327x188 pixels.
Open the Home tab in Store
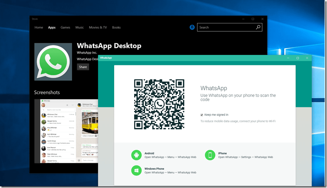(x=39, y=28)
